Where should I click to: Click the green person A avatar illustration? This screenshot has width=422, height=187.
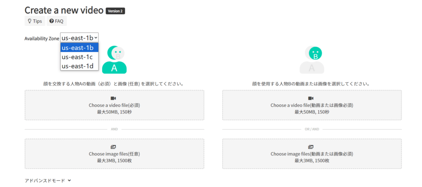pos(114,59)
